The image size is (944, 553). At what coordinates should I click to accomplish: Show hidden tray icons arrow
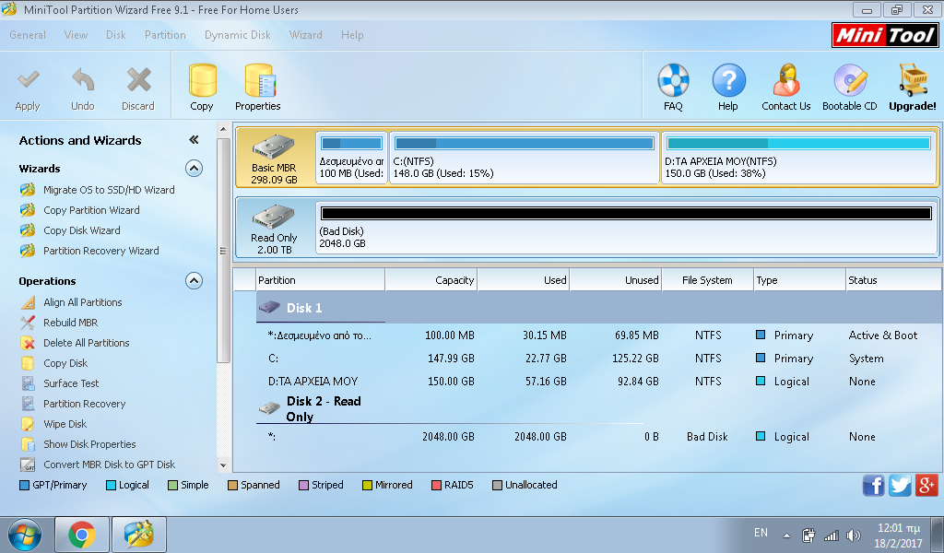point(786,535)
